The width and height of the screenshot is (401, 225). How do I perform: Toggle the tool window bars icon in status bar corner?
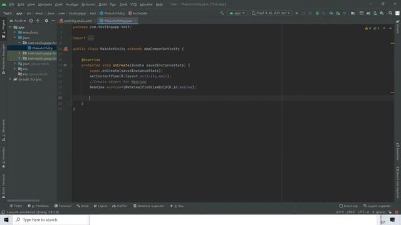pyautogui.click(x=3, y=212)
